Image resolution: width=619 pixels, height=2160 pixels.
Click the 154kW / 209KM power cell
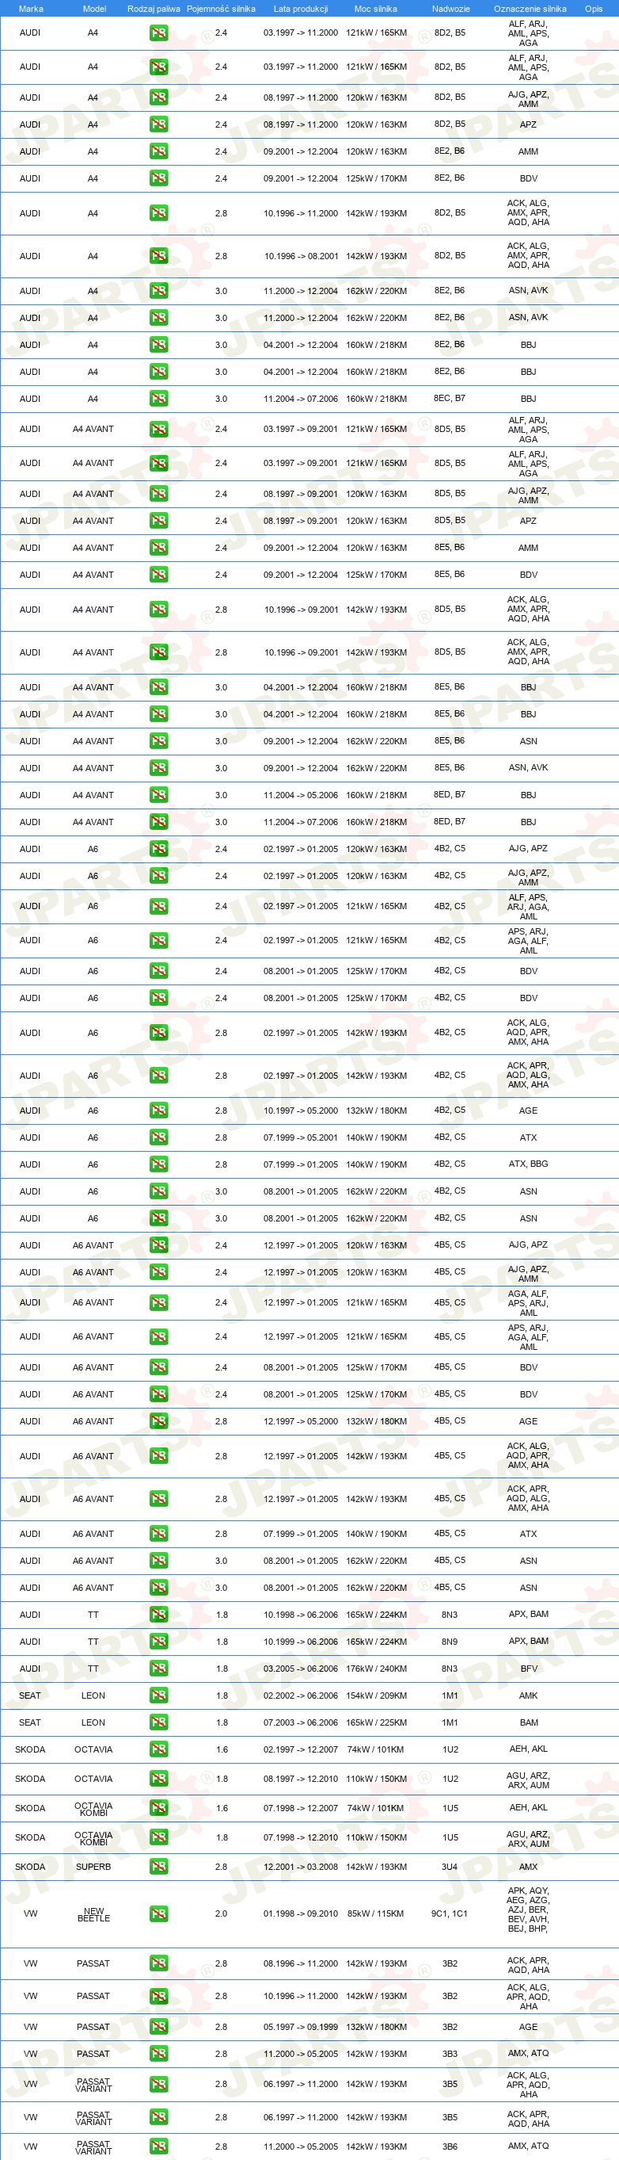click(376, 1696)
